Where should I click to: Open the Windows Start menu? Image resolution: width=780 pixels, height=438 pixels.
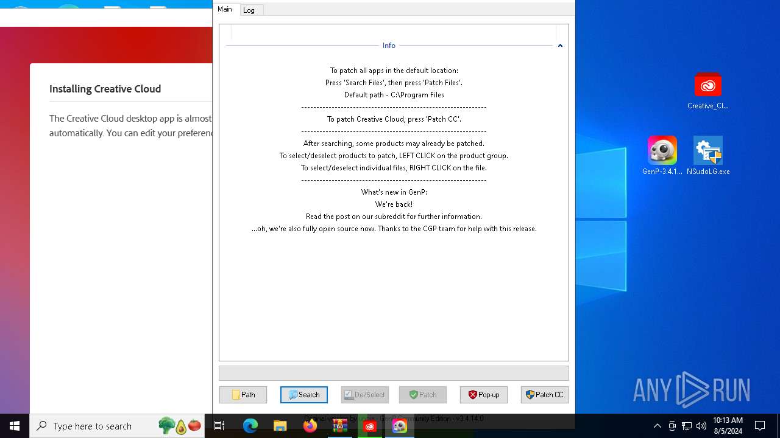click(15, 426)
